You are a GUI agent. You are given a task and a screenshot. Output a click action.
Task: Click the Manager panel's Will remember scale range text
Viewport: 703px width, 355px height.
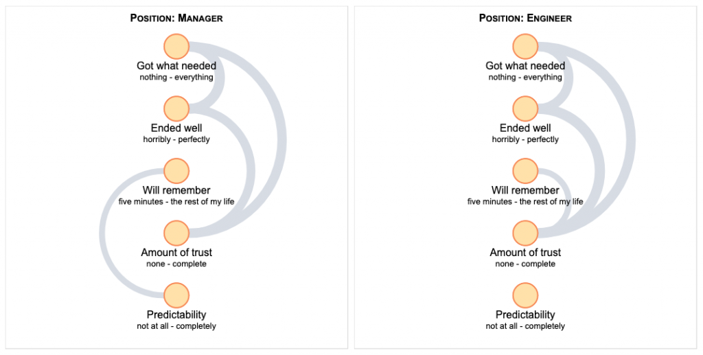(x=176, y=202)
